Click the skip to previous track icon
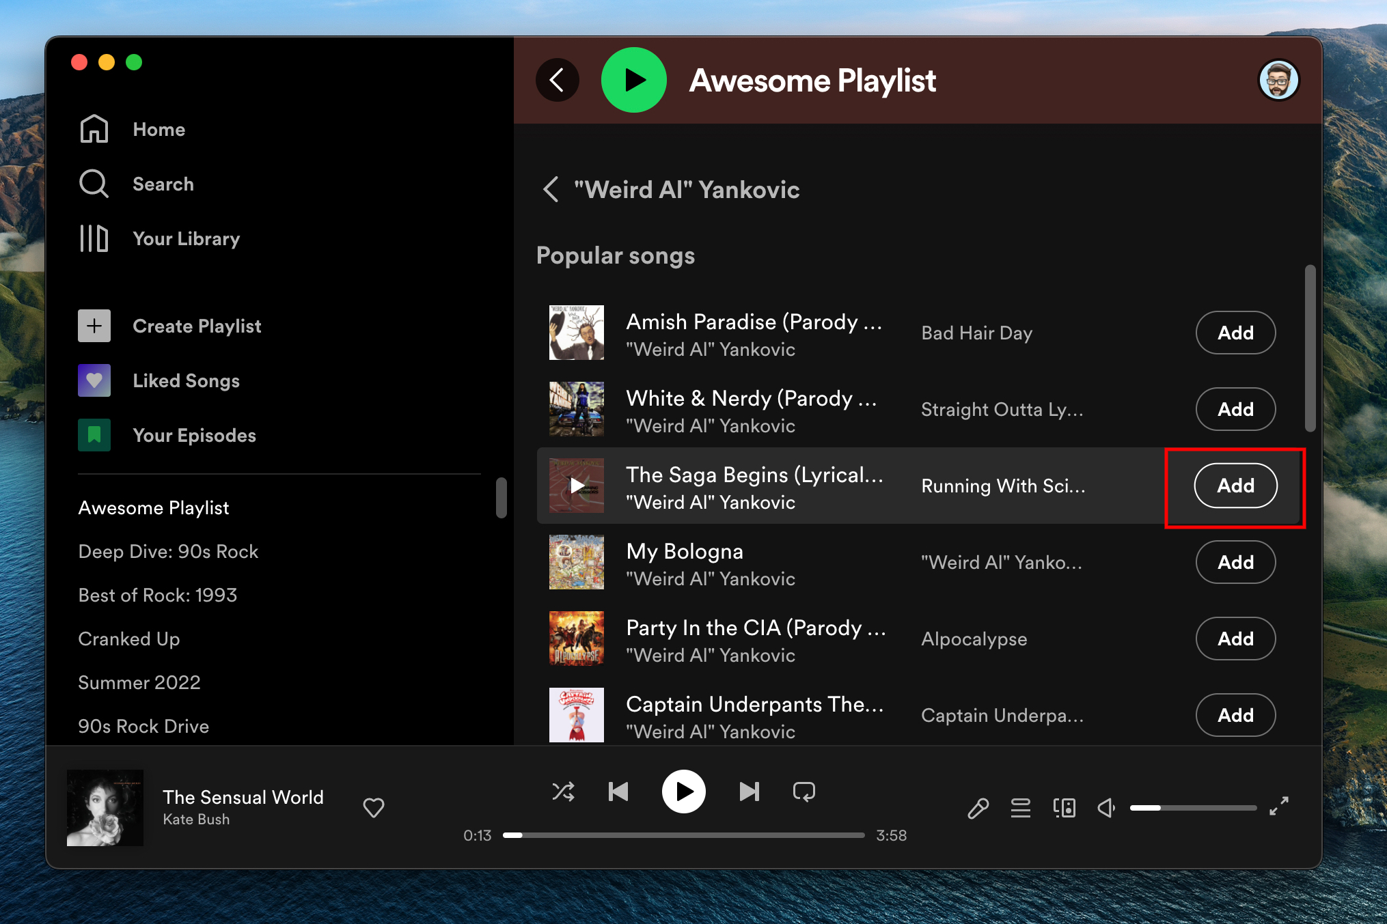 [x=619, y=794]
